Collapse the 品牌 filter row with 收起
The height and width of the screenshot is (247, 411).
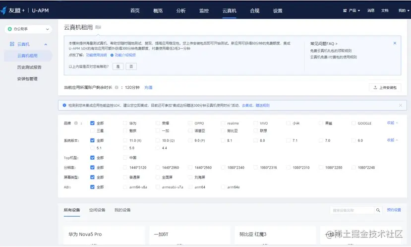click(x=392, y=123)
